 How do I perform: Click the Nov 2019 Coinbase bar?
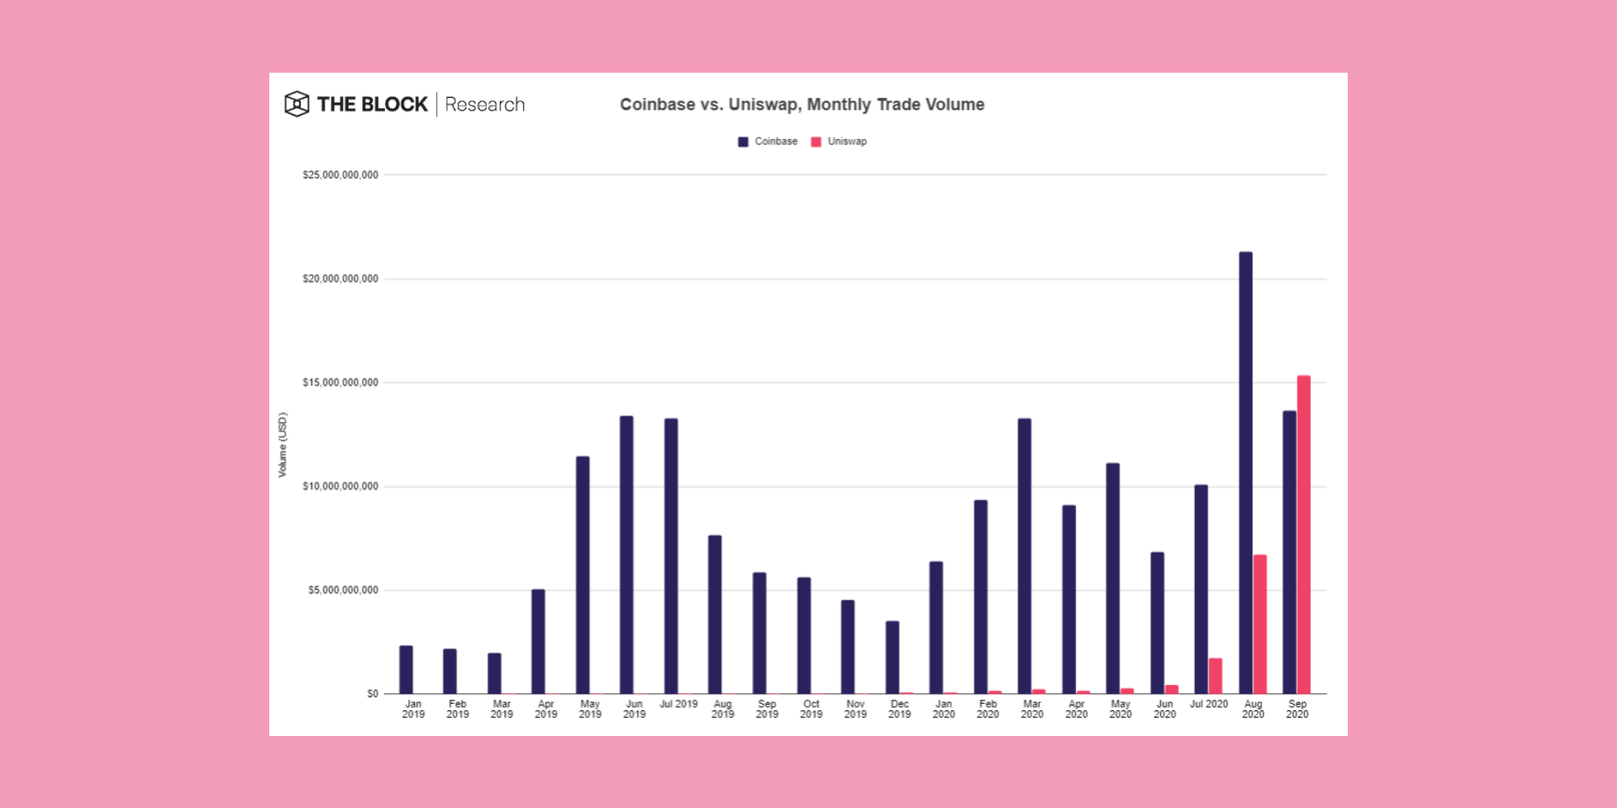pyautogui.click(x=847, y=647)
